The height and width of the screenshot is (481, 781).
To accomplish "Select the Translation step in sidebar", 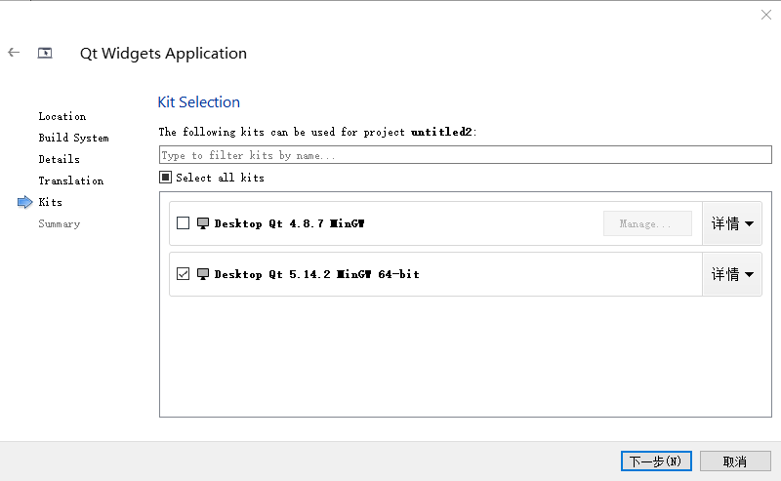I will click(70, 180).
